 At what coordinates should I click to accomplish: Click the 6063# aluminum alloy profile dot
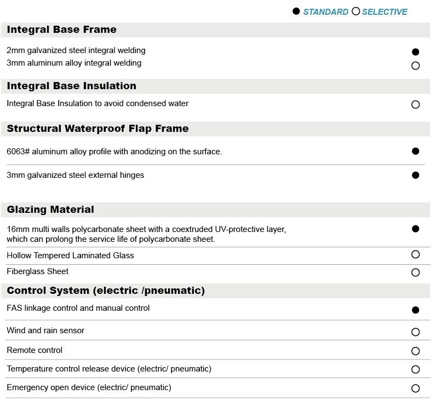(x=415, y=151)
